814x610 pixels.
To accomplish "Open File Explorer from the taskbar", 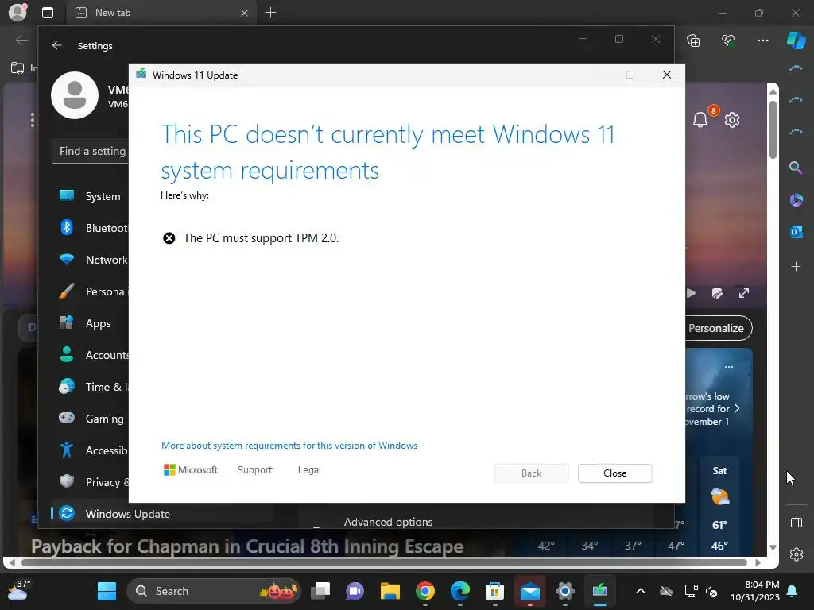I will click(x=390, y=591).
